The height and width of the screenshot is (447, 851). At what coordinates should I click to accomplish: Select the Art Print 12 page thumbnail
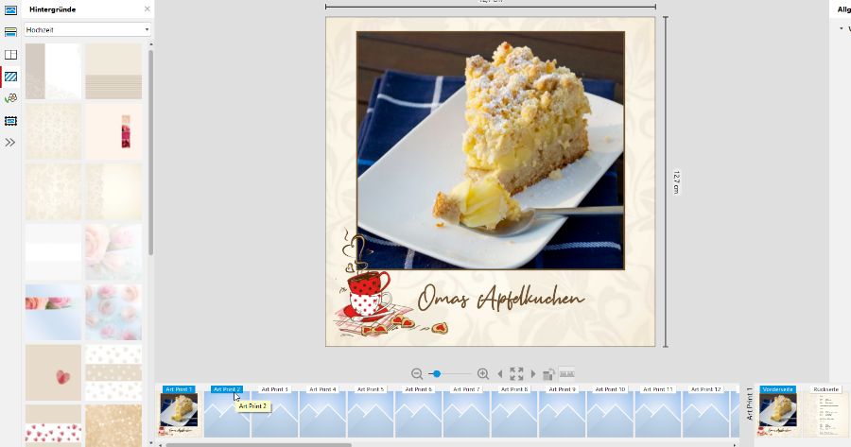point(705,415)
